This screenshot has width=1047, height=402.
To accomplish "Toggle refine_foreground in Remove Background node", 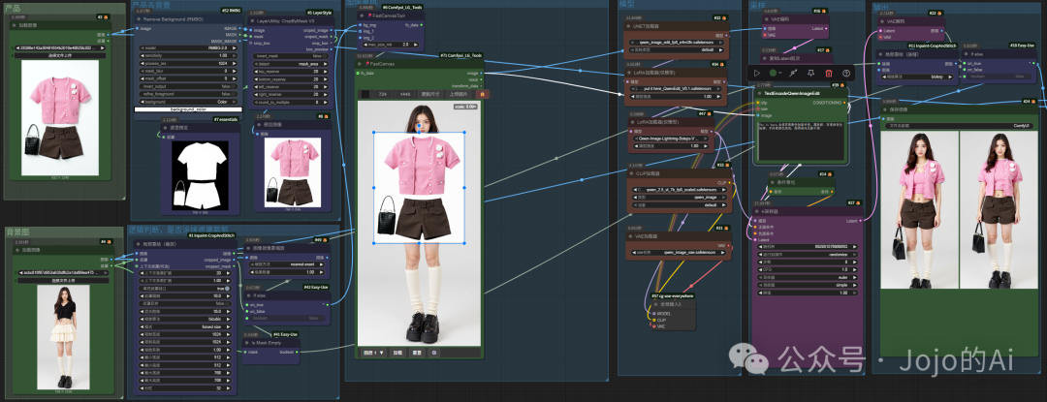I will point(188,94).
